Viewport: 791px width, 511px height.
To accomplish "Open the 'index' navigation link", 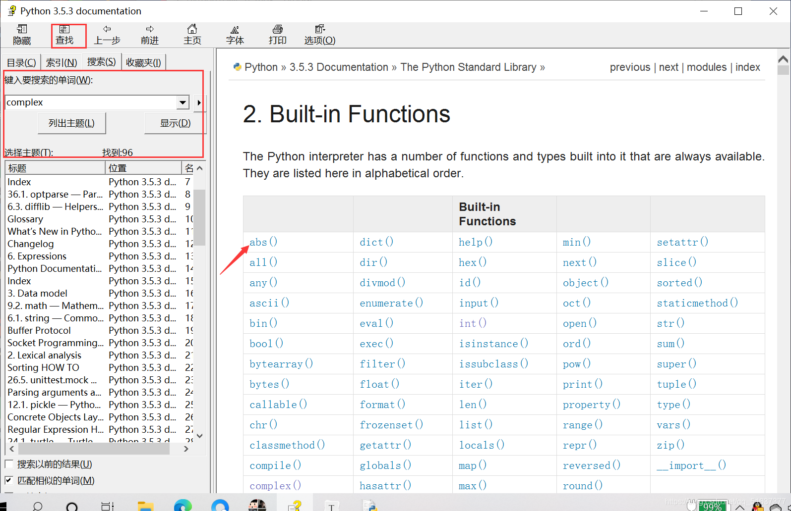I will pyautogui.click(x=748, y=67).
